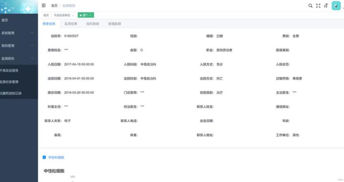Collapse the 监测报告 sidebar menu
Screen dimensions: 344x182
tap(19, 58)
